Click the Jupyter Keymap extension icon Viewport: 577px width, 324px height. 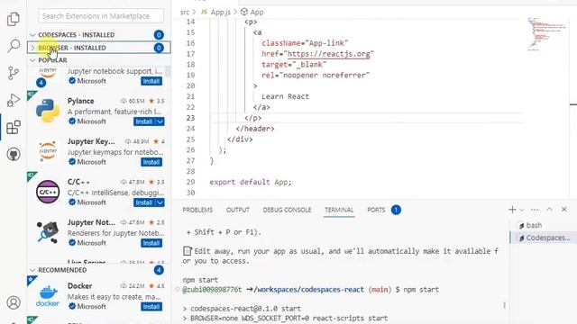tap(48, 151)
